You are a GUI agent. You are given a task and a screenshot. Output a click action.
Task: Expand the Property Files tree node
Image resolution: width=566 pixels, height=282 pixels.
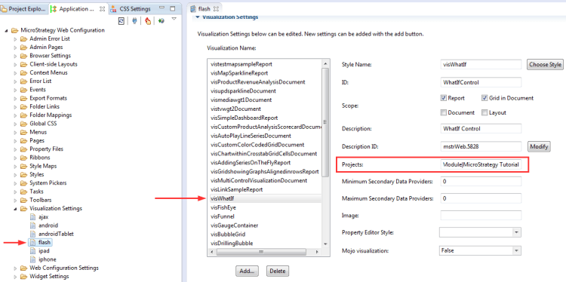15,149
